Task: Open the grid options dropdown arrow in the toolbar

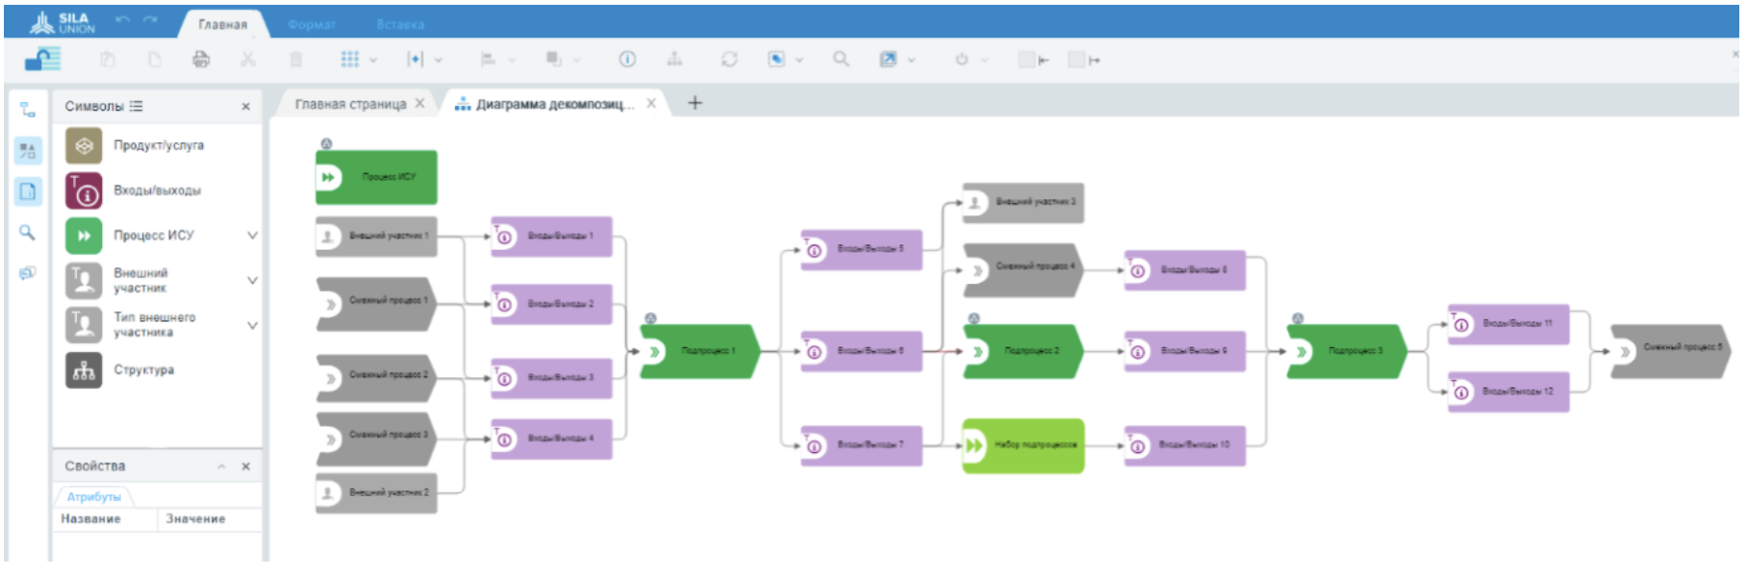Action: pyautogui.click(x=373, y=61)
